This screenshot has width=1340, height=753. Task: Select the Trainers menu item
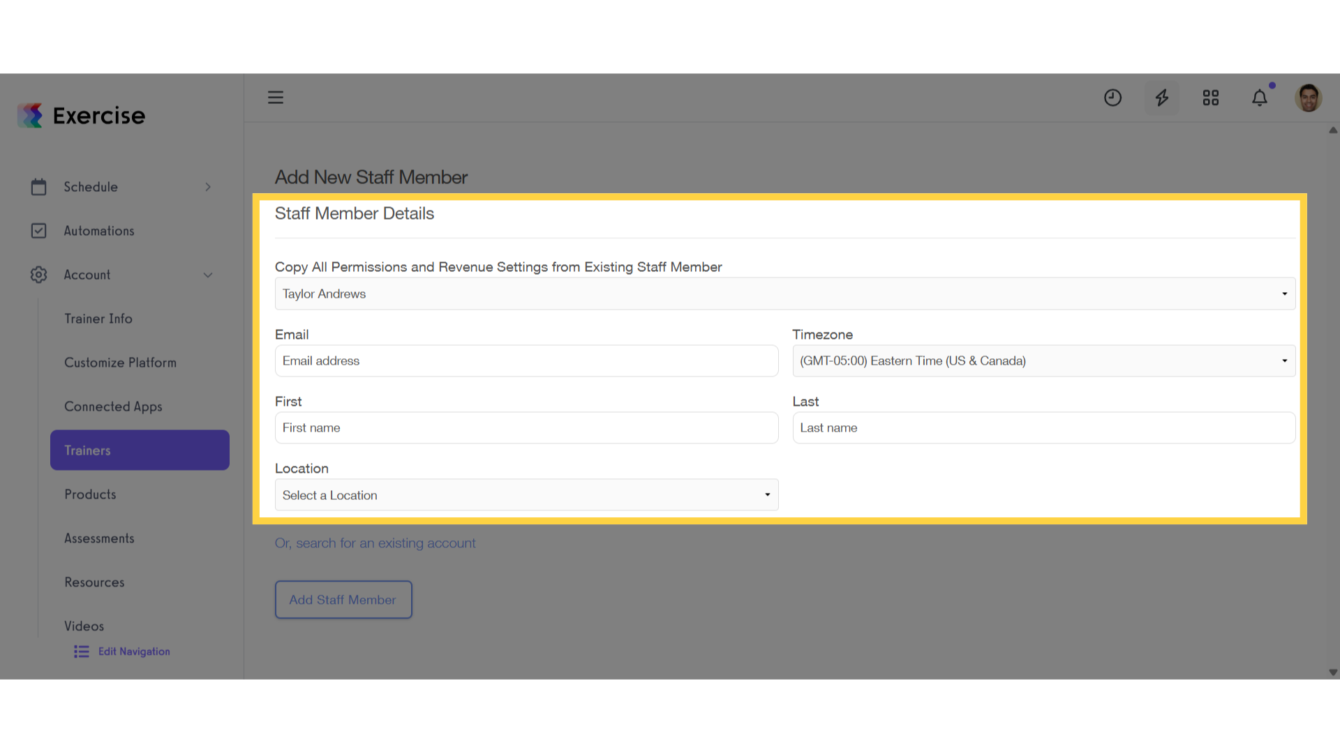coord(140,450)
